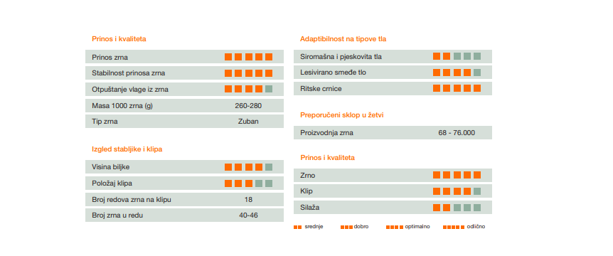Select the Masa 1000 zrna value 260-280
The width and height of the screenshot is (613, 256).
coord(248,105)
